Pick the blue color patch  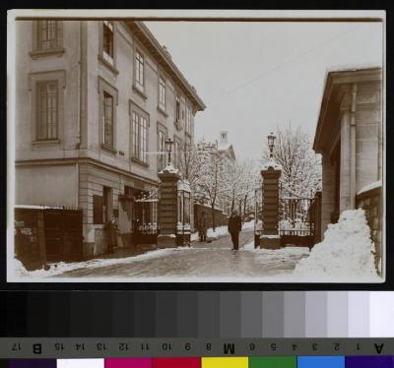pos(321,363)
